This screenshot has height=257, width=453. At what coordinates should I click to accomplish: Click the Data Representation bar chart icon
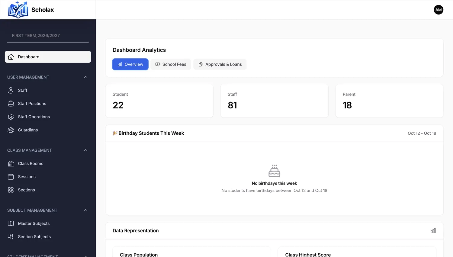tap(433, 231)
